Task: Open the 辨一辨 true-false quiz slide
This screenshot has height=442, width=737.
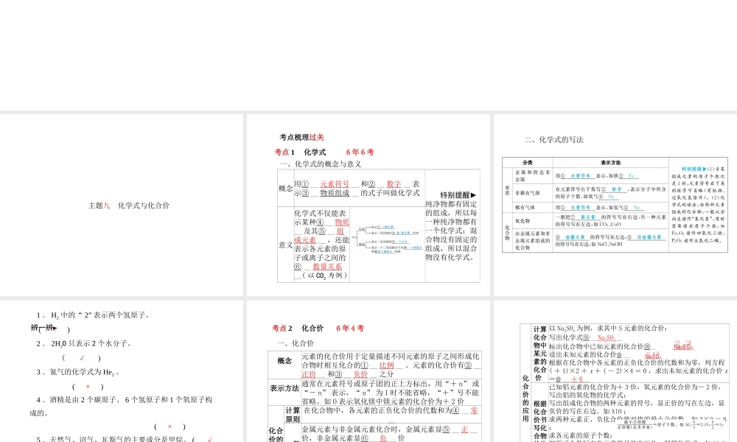Action: (122, 371)
